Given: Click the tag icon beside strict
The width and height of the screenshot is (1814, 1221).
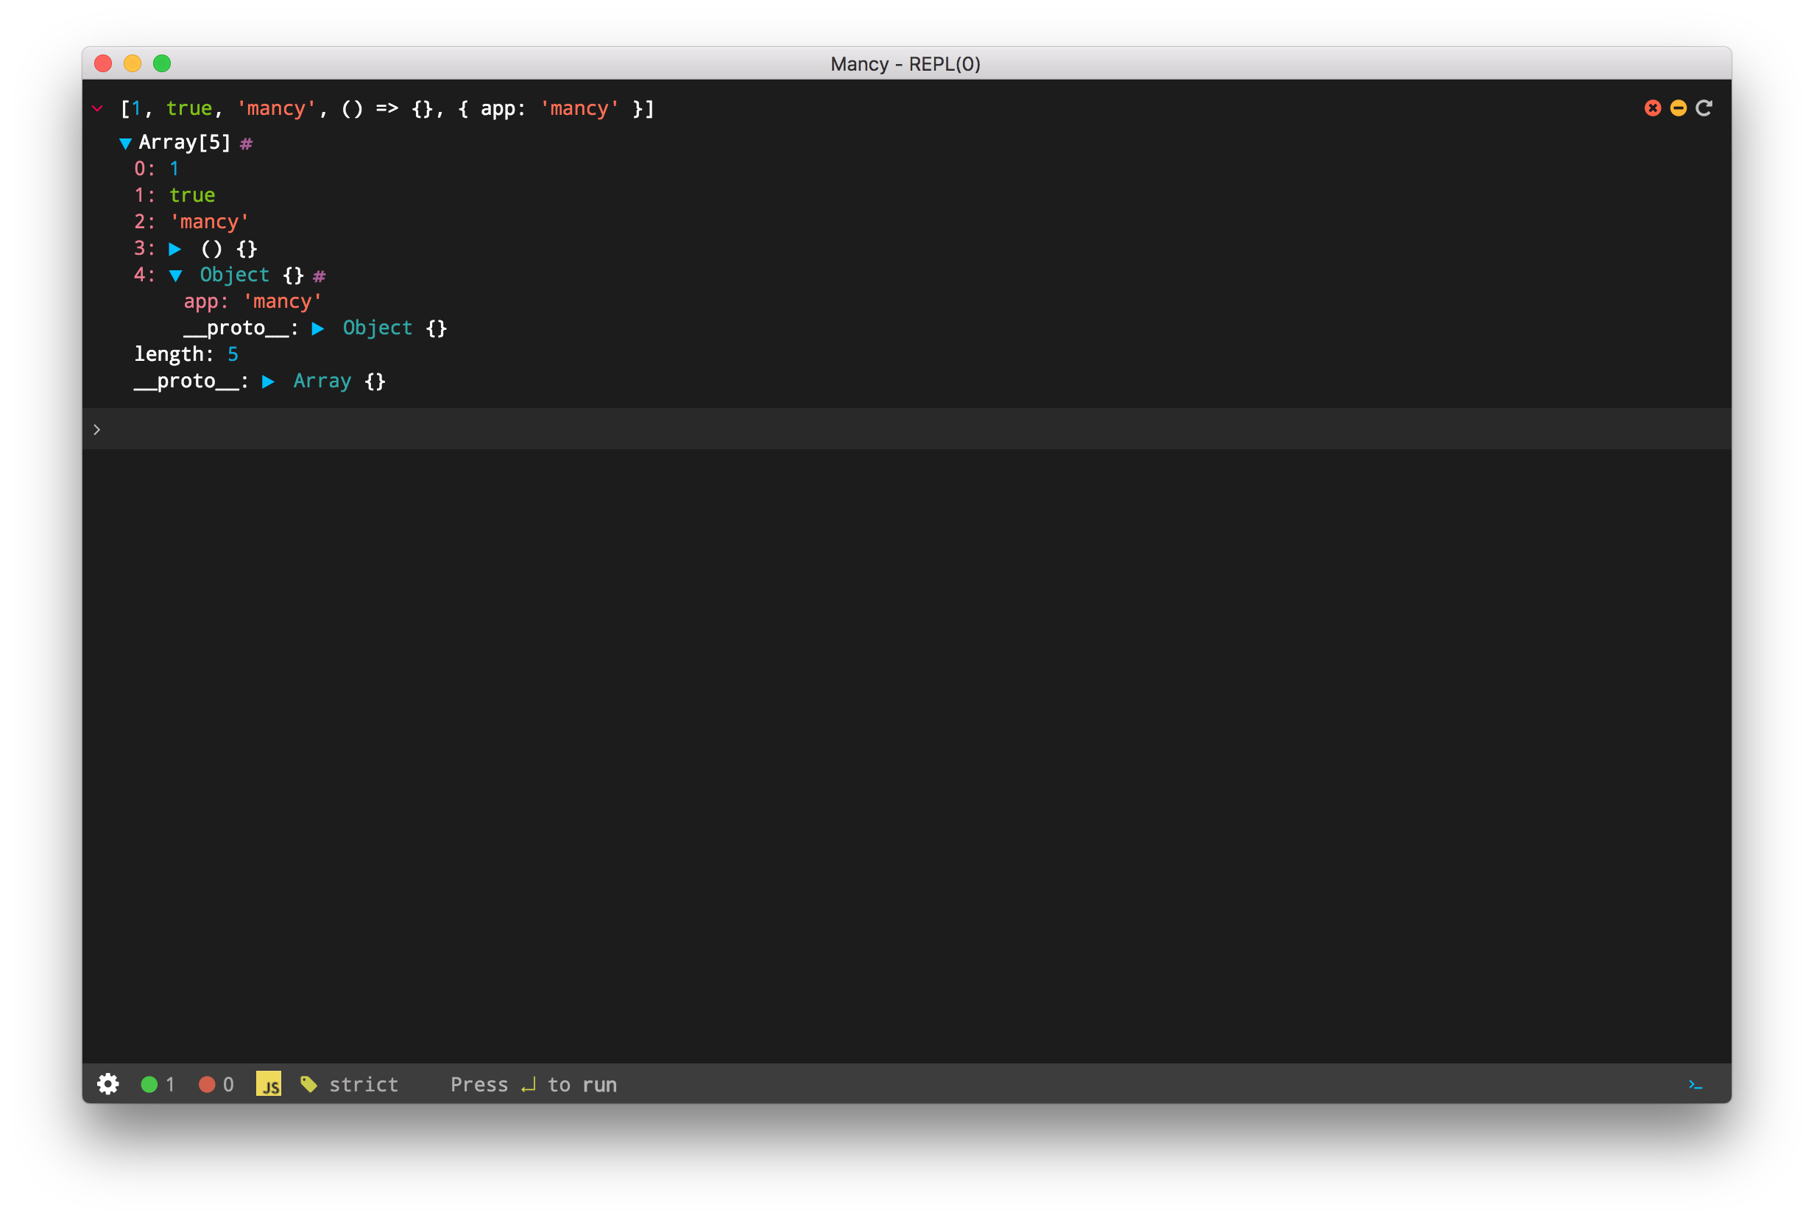Looking at the screenshot, I should (x=308, y=1084).
